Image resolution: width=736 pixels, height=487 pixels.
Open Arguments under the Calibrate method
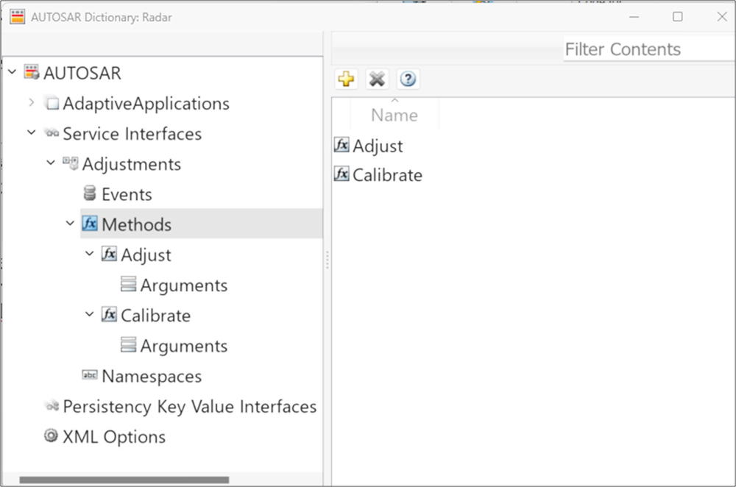(183, 346)
